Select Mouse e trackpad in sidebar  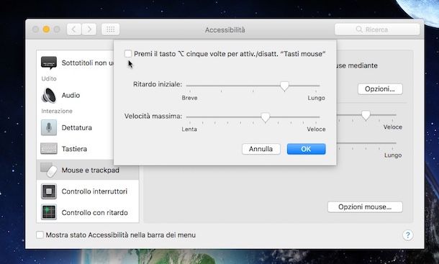(x=88, y=170)
